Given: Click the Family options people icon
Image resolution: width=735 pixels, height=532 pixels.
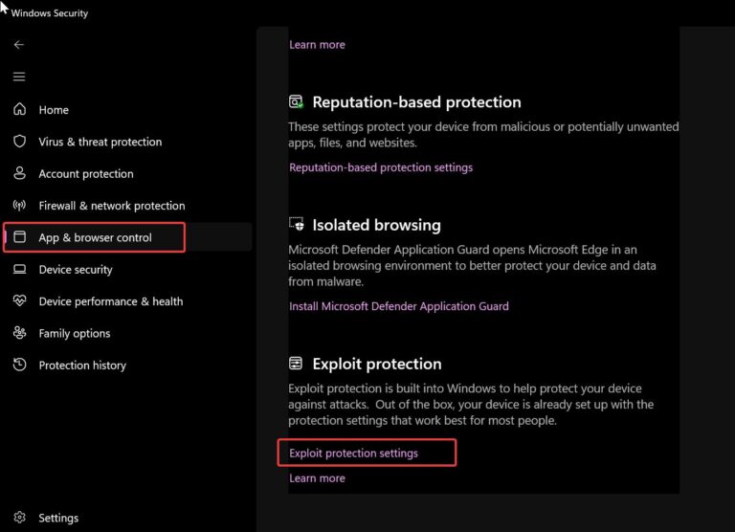Looking at the screenshot, I should (x=19, y=333).
